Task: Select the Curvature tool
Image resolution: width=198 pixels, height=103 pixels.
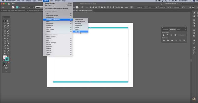Action: pyautogui.click(x=8, y=26)
